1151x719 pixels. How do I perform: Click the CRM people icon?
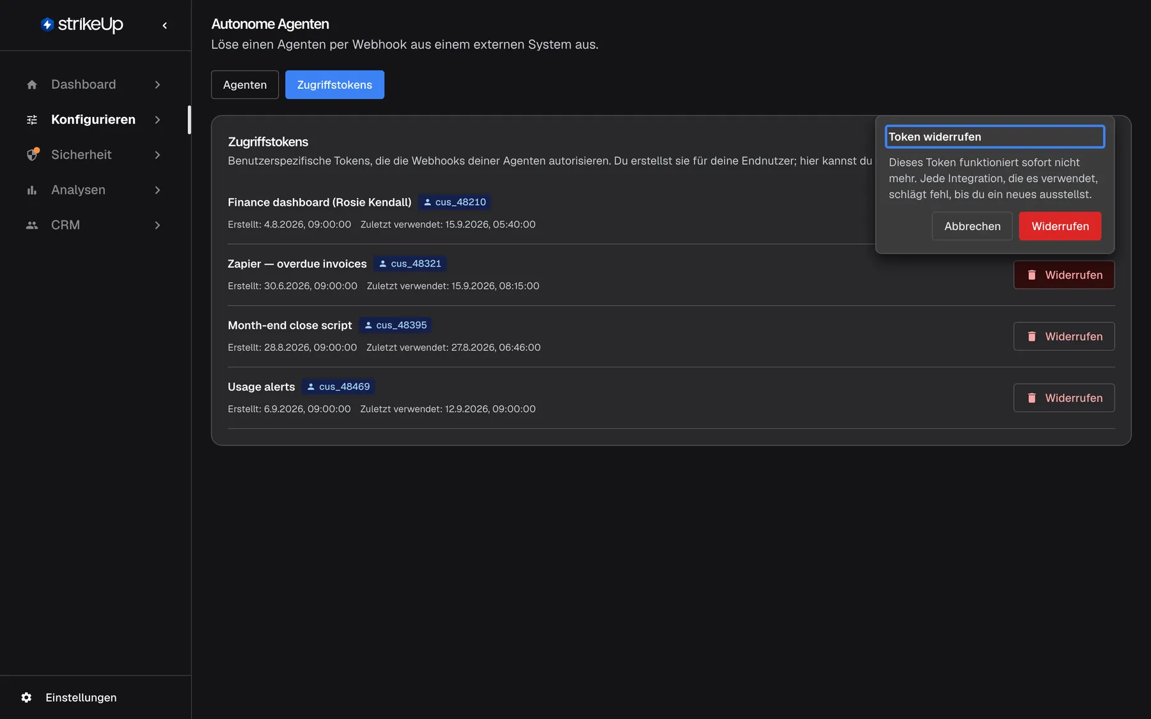(x=32, y=225)
